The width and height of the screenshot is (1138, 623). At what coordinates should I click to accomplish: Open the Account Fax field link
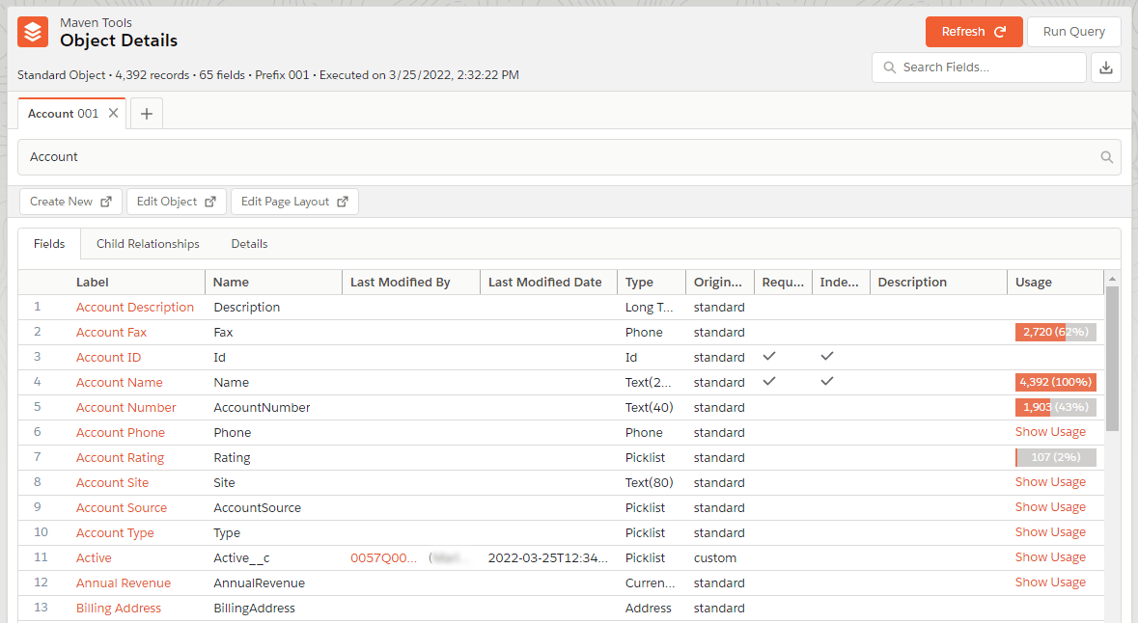pos(111,332)
